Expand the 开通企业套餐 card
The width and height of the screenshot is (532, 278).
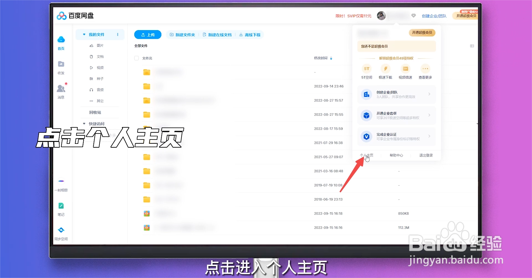[x=397, y=116]
